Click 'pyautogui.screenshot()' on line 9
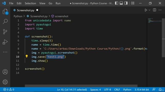The image size is (165, 92). click(59, 53)
